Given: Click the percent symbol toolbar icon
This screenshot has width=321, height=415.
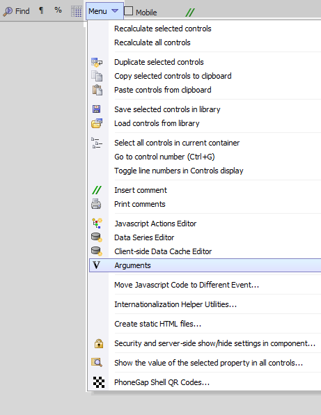Looking at the screenshot, I should (x=58, y=10).
